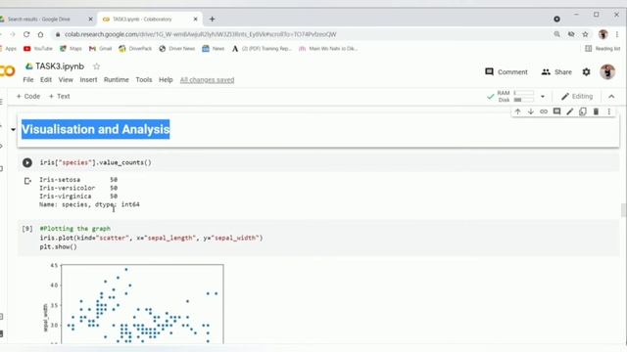This screenshot has height=352, width=627.
Task: Click the RAM usage bar
Action: pyautogui.click(x=524, y=93)
